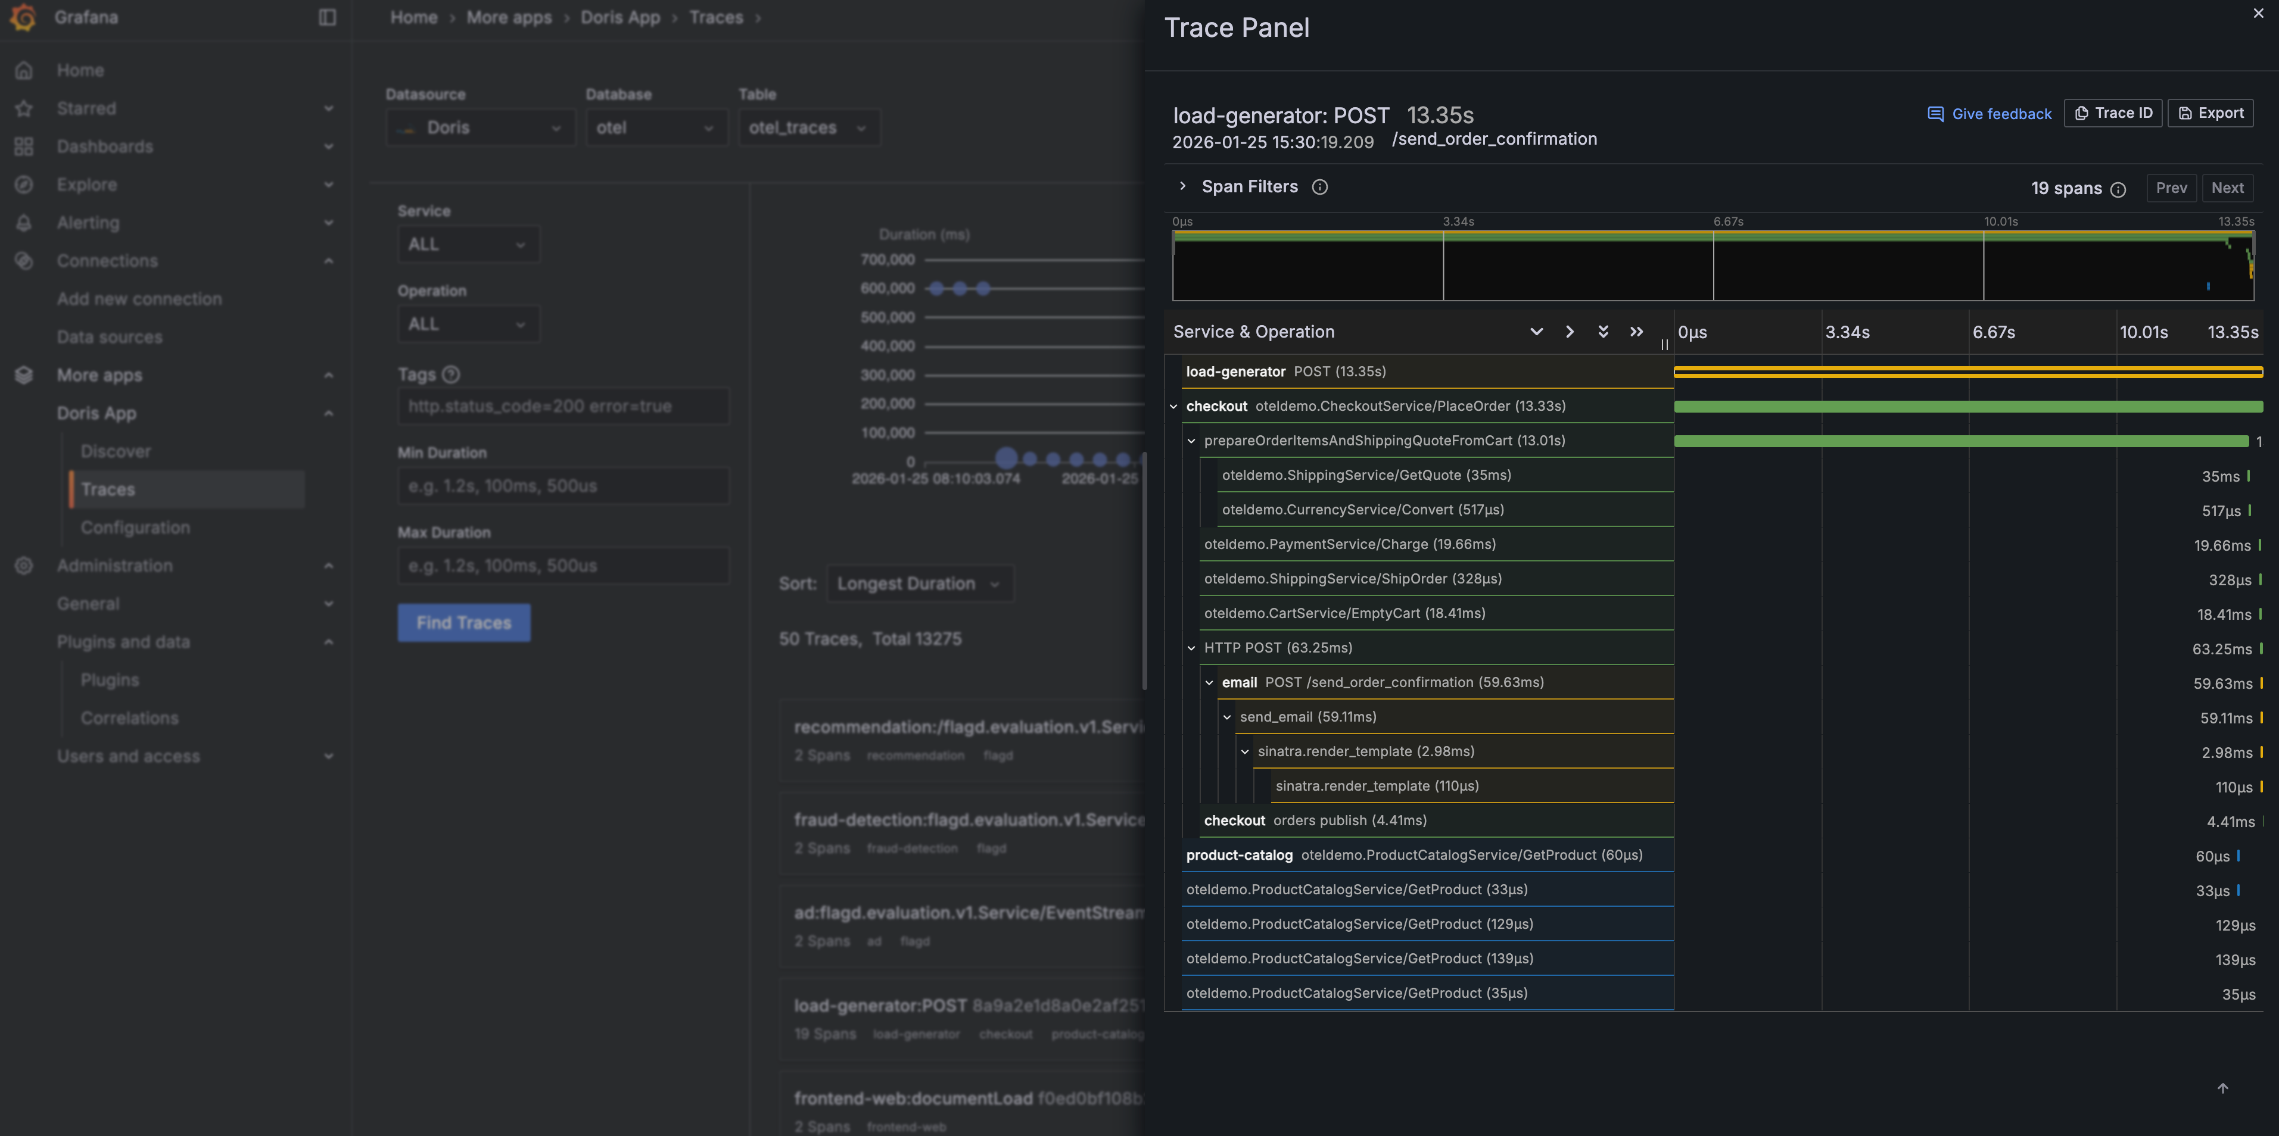
Task: Open the Operation ALL dropdown
Action: pos(468,323)
